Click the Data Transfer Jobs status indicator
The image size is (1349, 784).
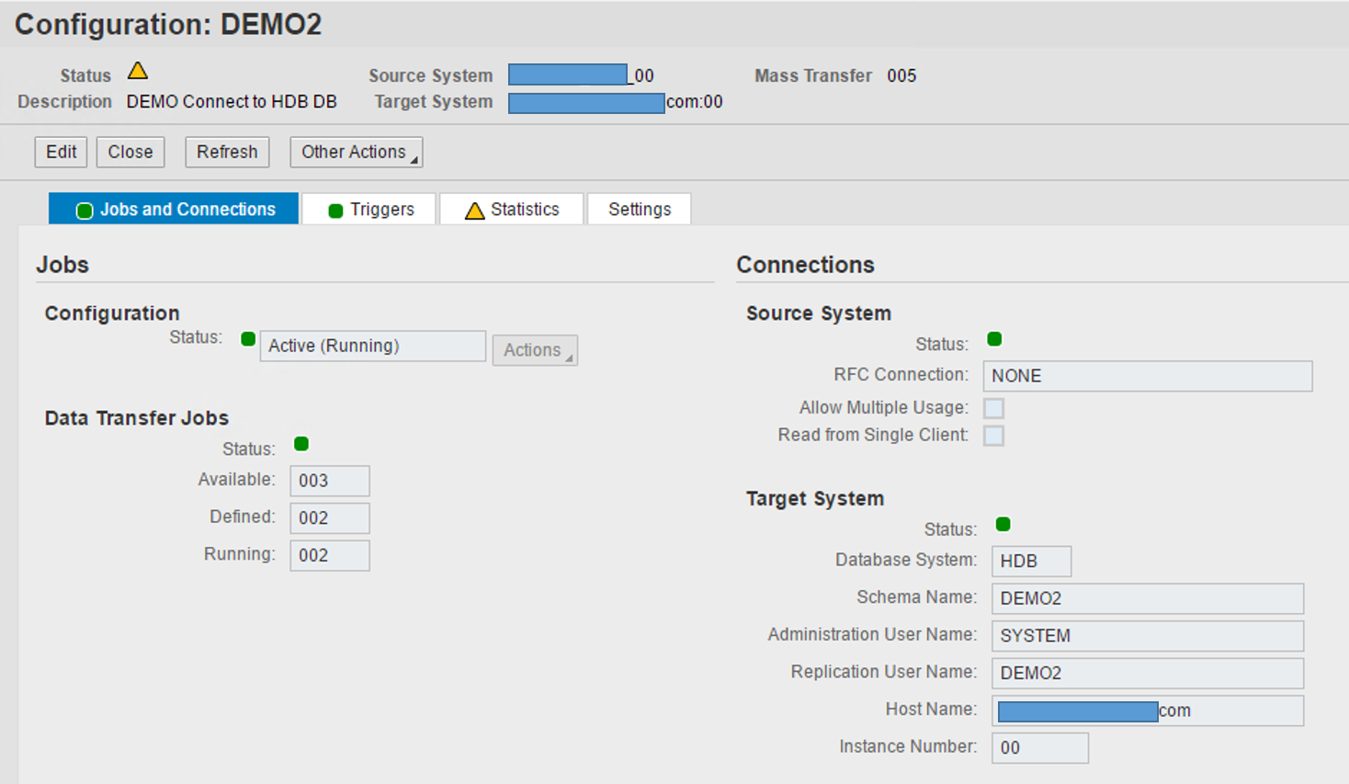coord(300,445)
